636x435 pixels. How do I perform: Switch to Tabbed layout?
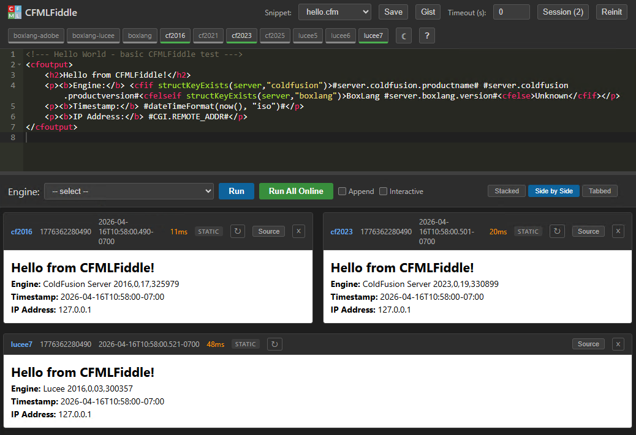[x=600, y=191]
